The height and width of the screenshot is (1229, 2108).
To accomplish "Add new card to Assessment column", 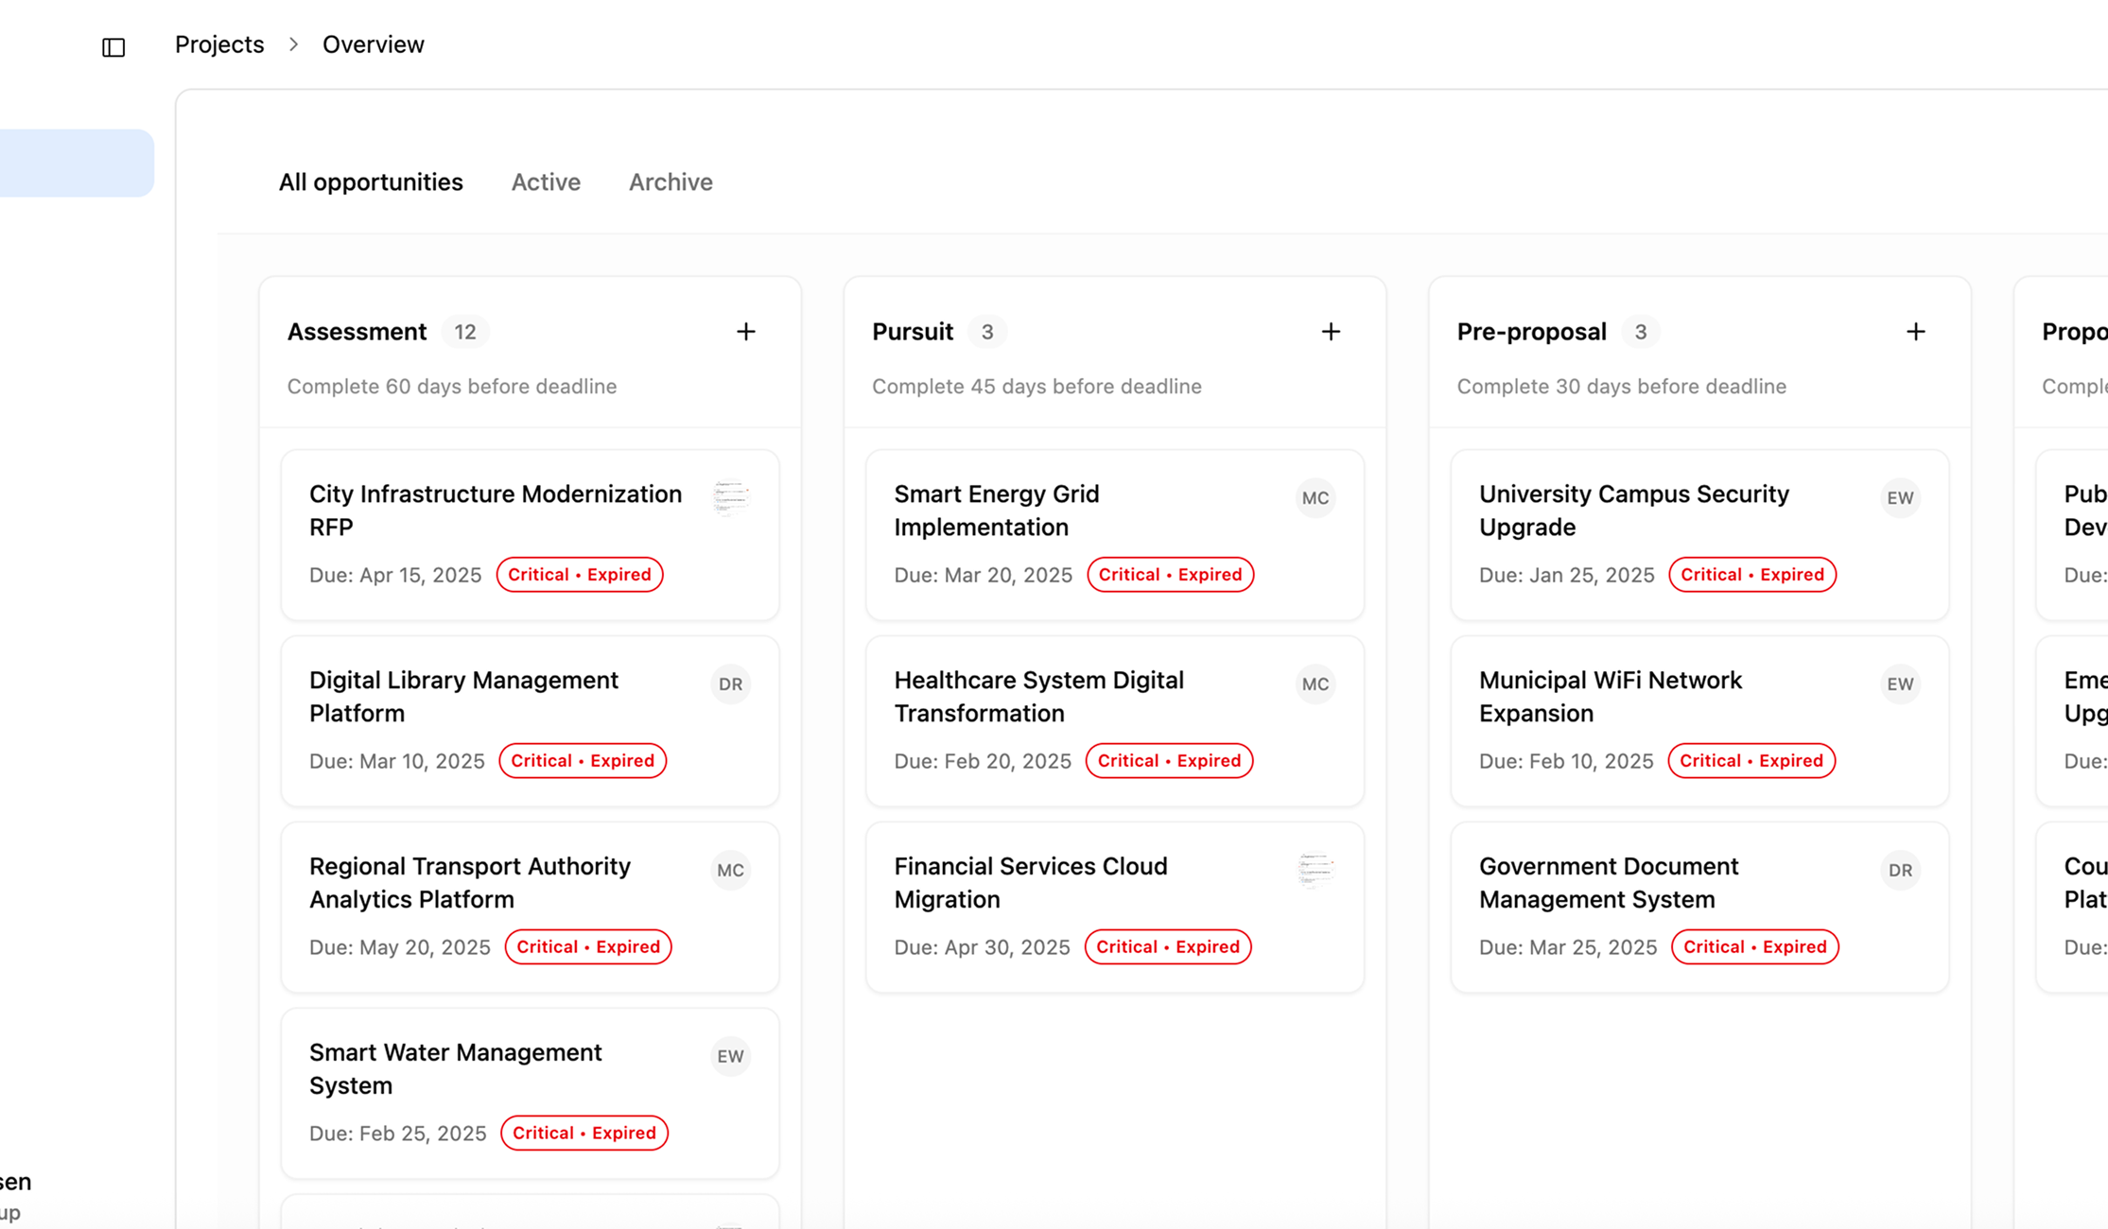I will (x=745, y=332).
